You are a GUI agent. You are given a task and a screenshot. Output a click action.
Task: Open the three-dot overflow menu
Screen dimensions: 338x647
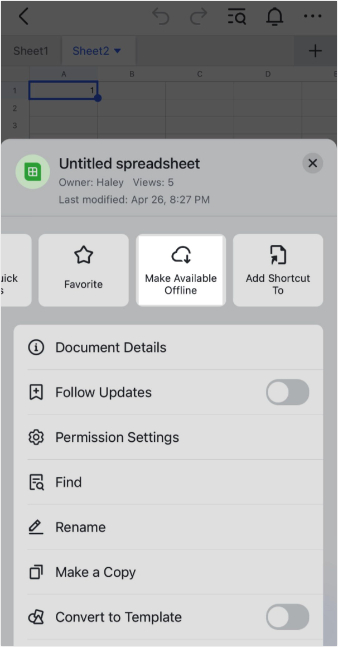(x=312, y=17)
